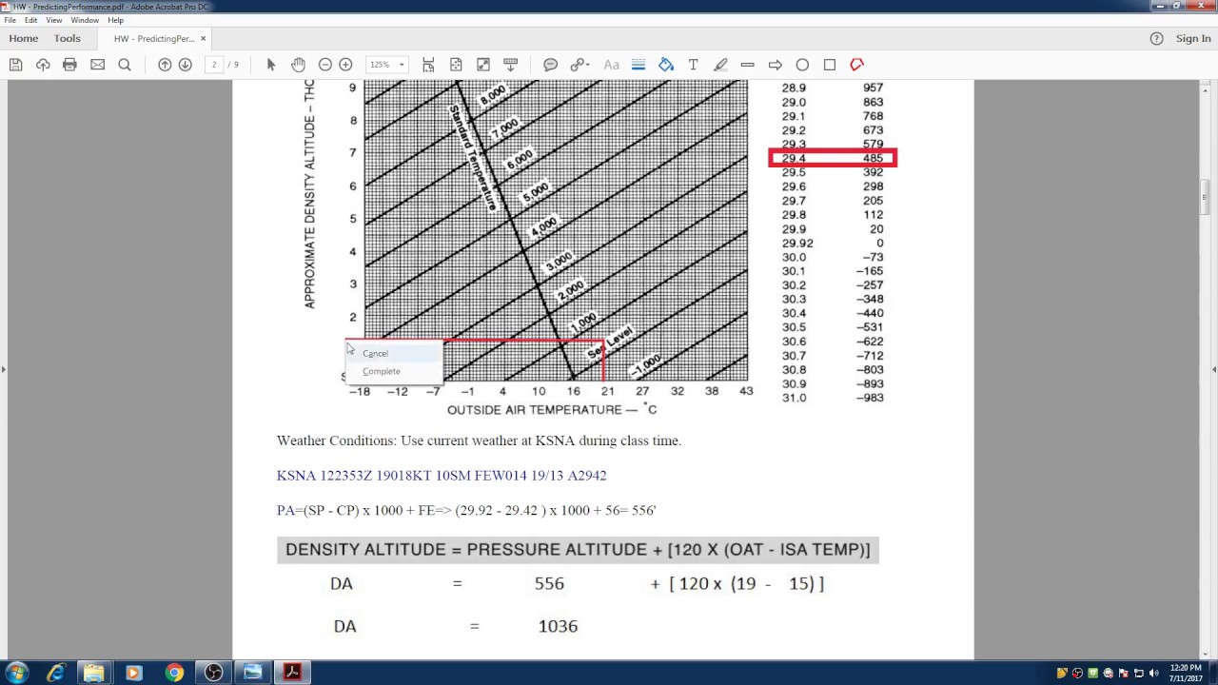Screen dimensions: 1218x685
Task: Open the Window menu
Action: 85,20
